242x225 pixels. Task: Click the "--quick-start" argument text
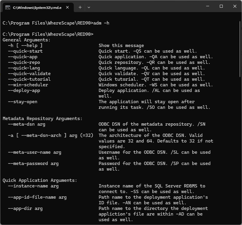25,51
